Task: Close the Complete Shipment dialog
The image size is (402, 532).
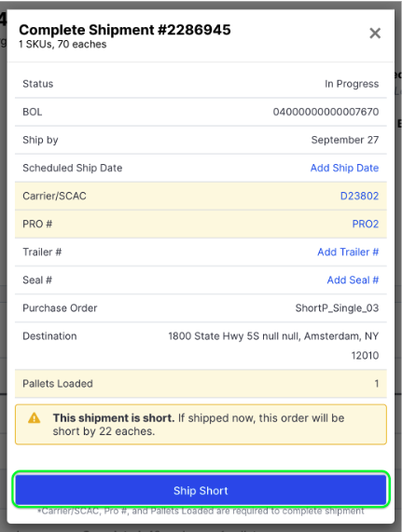Action: pyautogui.click(x=375, y=34)
